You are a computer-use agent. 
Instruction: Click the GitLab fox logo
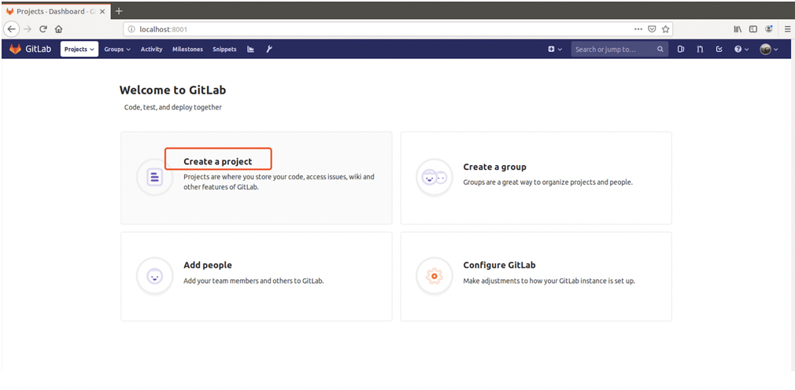[16, 49]
